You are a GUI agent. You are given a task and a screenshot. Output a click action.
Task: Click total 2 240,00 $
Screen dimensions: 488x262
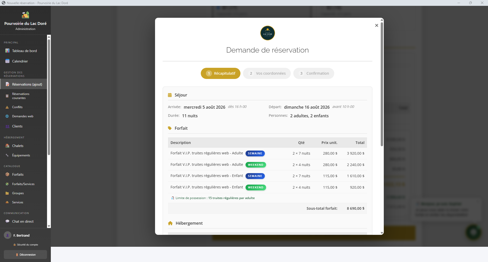click(x=356, y=165)
